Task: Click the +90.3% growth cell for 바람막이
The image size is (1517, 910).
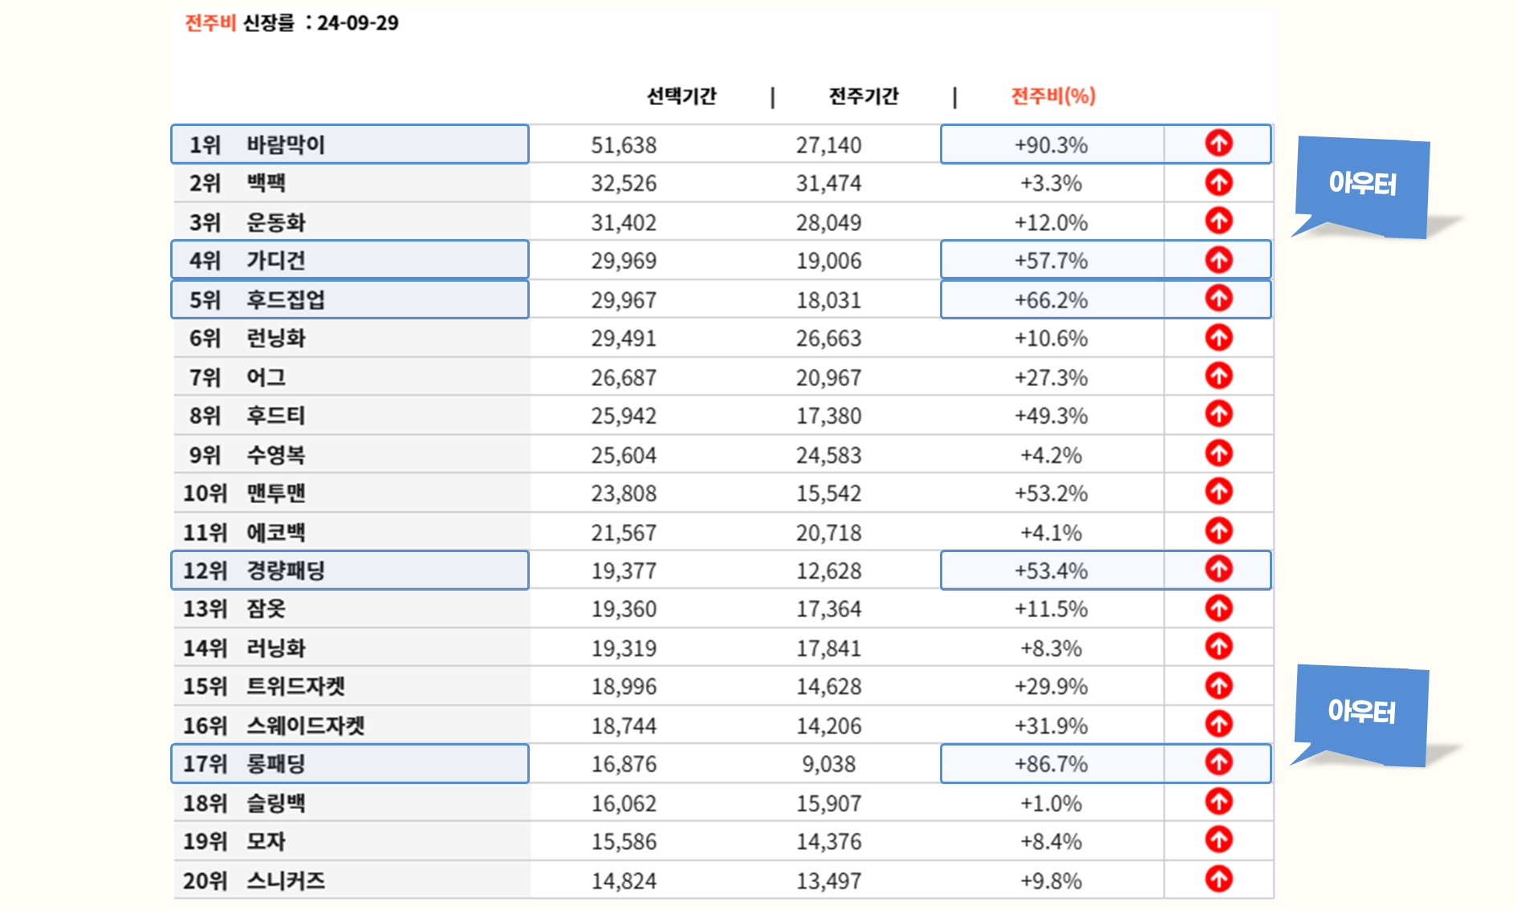Action: pyautogui.click(x=1051, y=145)
